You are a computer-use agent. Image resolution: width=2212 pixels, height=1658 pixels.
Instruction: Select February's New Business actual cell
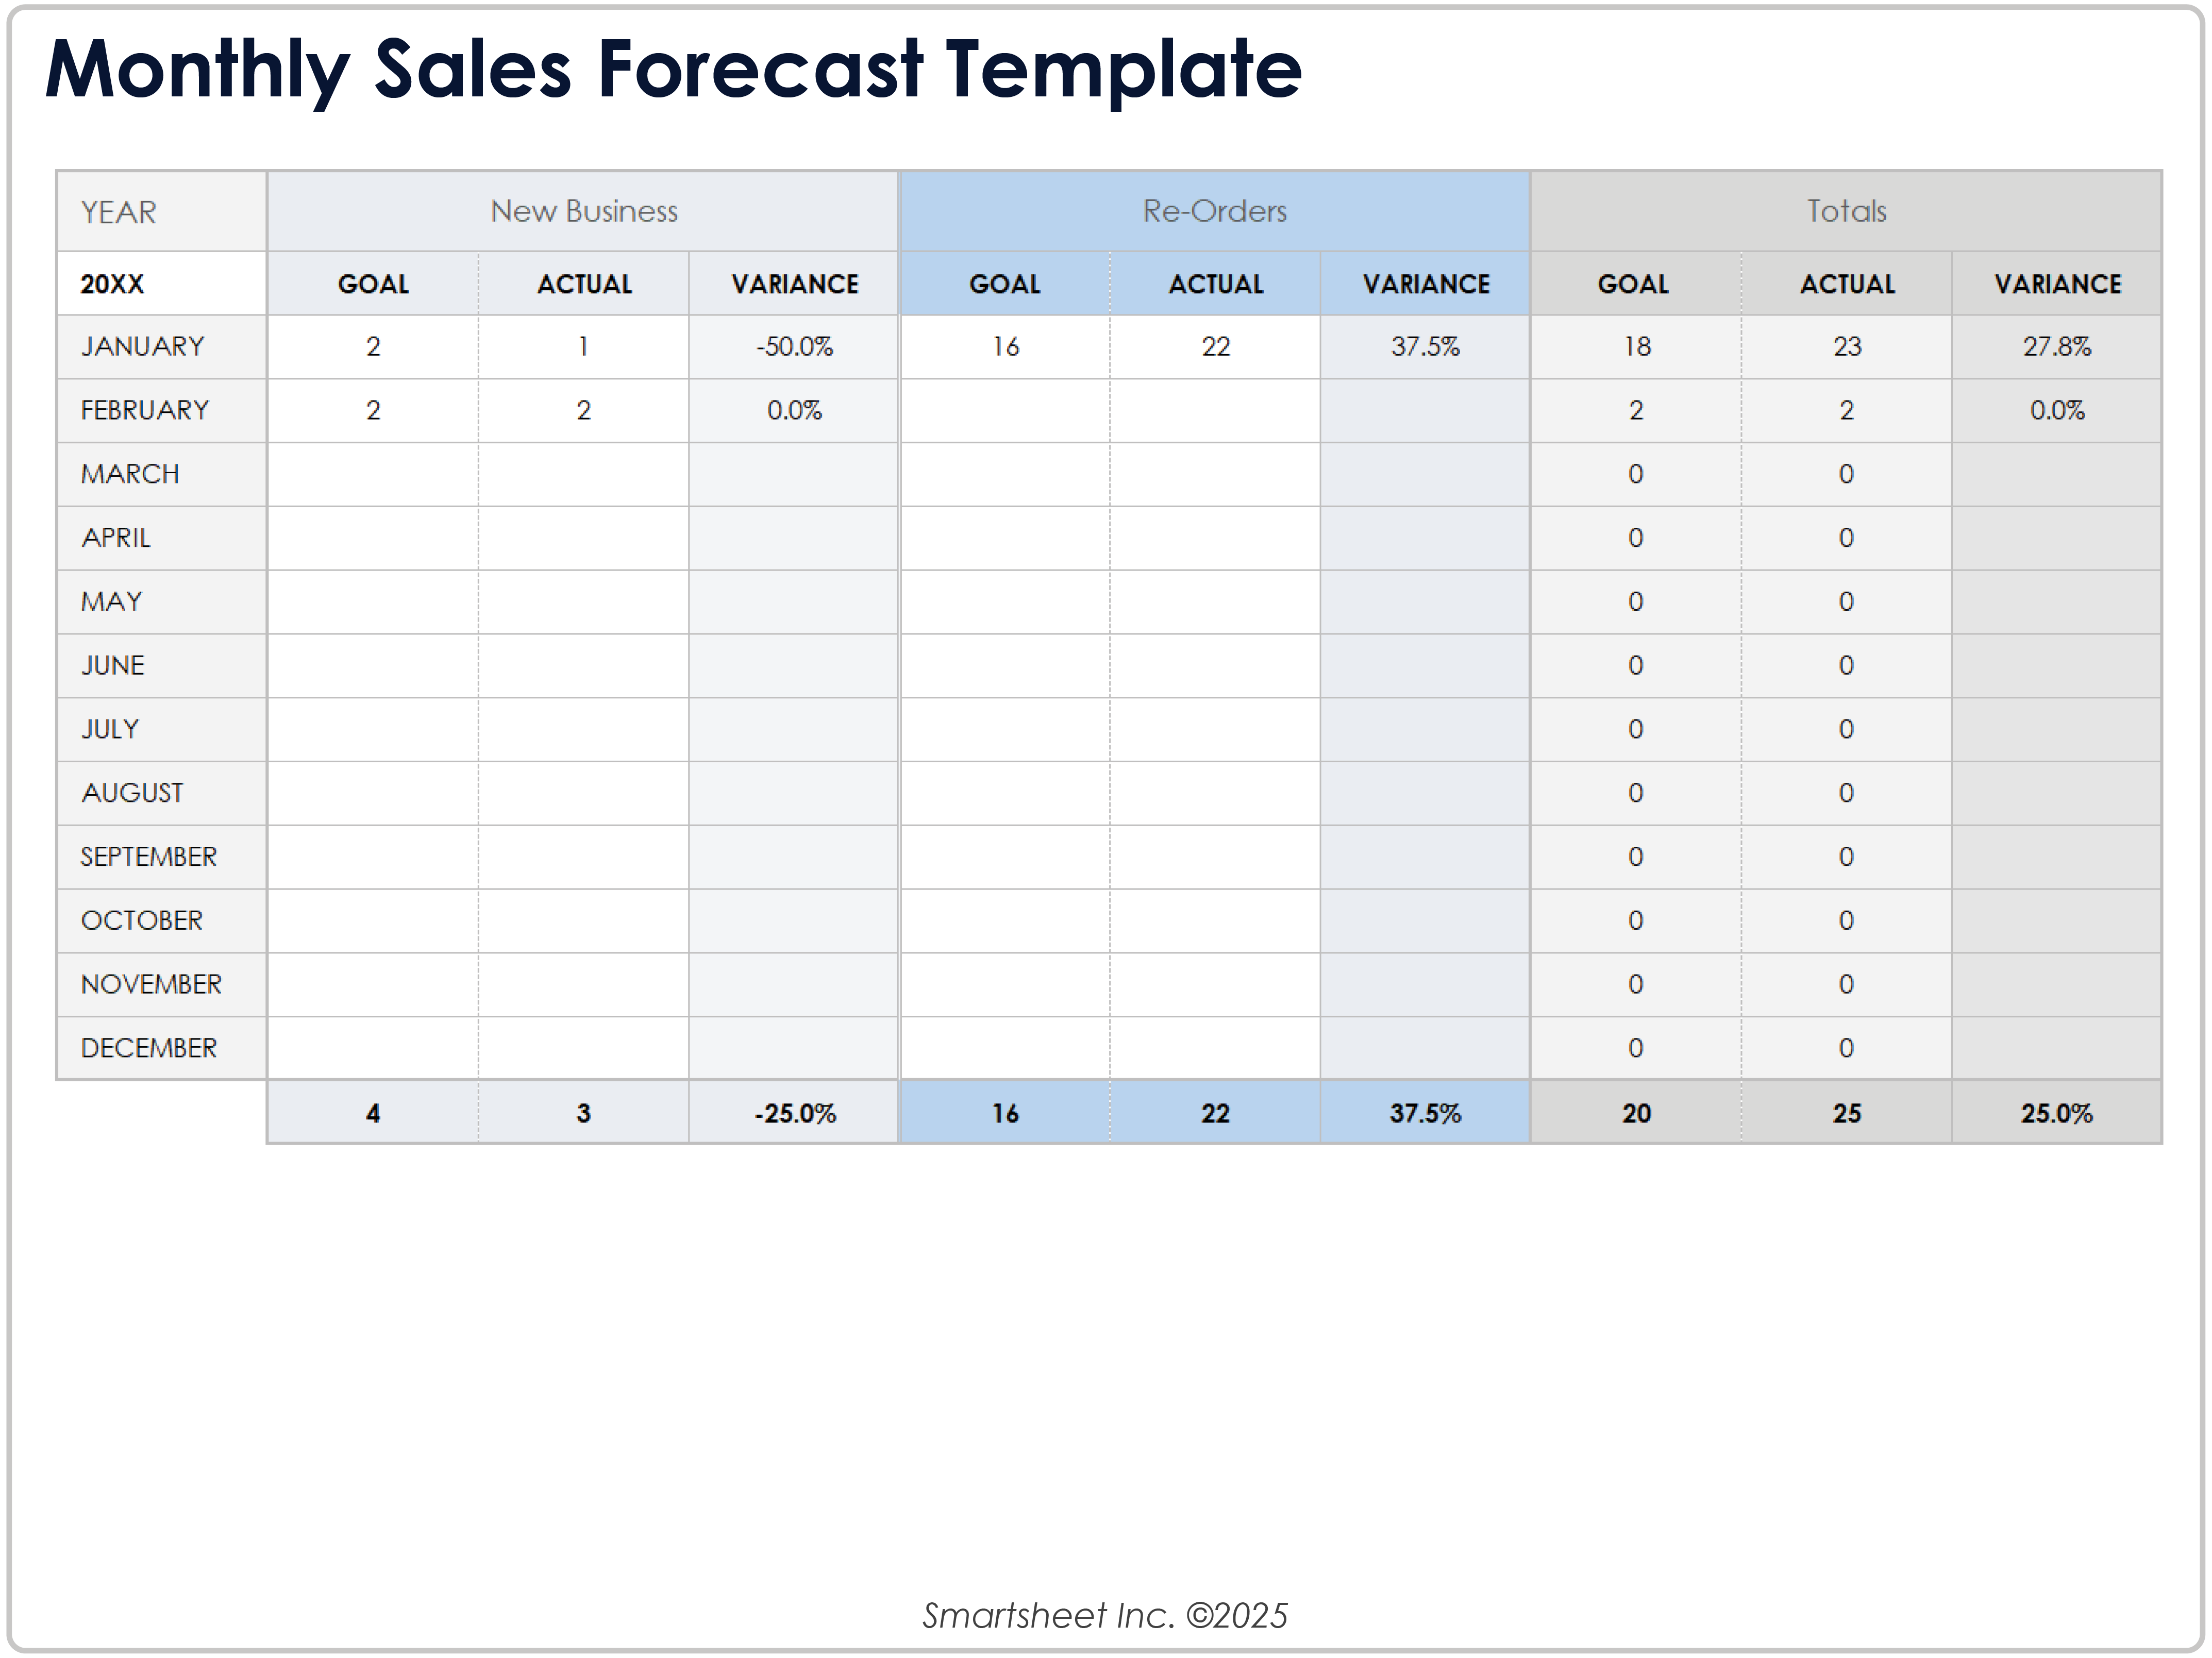point(583,411)
